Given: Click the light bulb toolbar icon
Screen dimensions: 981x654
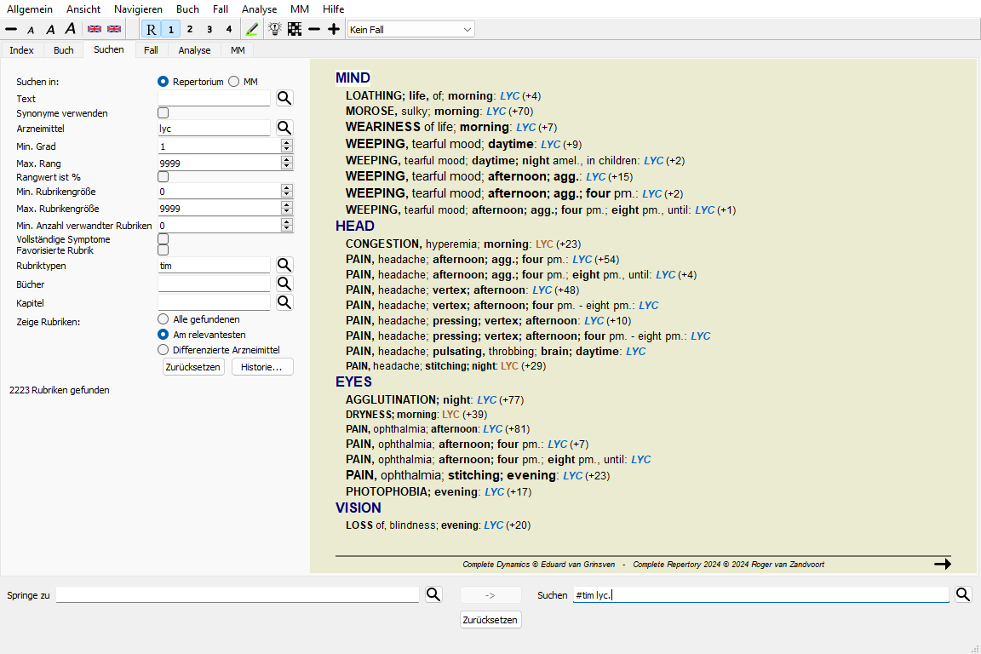Looking at the screenshot, I should point(275,29).
